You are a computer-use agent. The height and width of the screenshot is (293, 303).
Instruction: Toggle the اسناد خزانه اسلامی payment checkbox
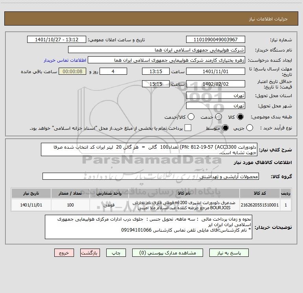point(188,128)
